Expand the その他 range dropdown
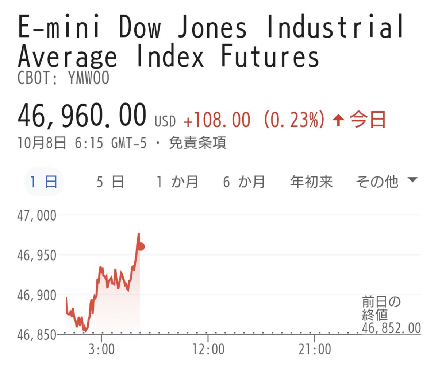438x366 pixels. tap(377, 182)
